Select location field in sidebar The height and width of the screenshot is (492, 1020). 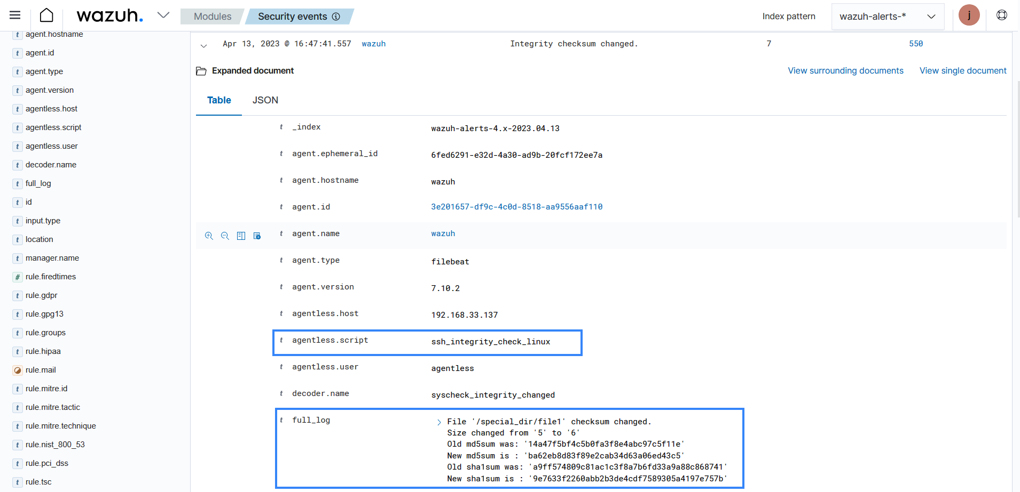point(39,239)
